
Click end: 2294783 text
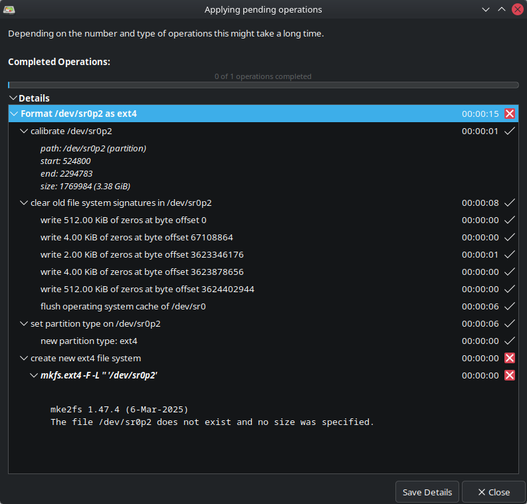click(66, 173)
